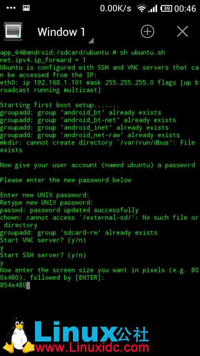Tap the 'Start SSH server? (y/n)' prompt
Screen dimensions: 200x356
click(x=43, y=255)
